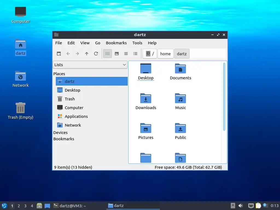Click the "9 item(s) (13 hidden)" status text
Viewport: 280px width, 210px height.
(x=73, y=167)
